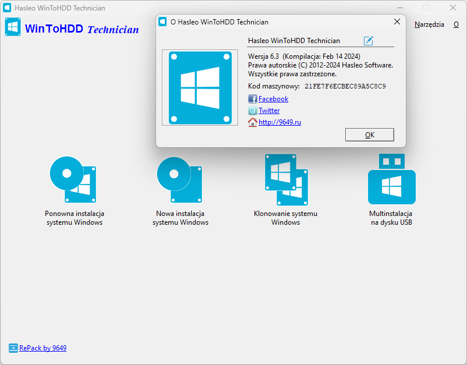
Task: Open Reinstall Windows (Ponowna instalacja) icon
Action: click(73, 179)
